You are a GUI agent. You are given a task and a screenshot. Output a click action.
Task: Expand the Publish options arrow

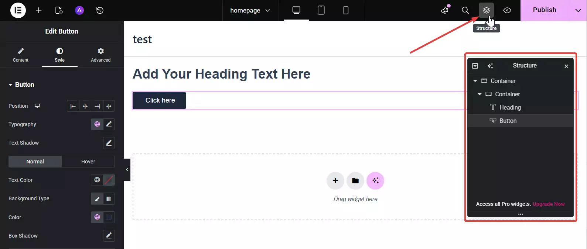click(578, 10)
